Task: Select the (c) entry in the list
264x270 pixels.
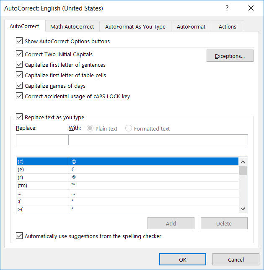Action: [127, 162]
